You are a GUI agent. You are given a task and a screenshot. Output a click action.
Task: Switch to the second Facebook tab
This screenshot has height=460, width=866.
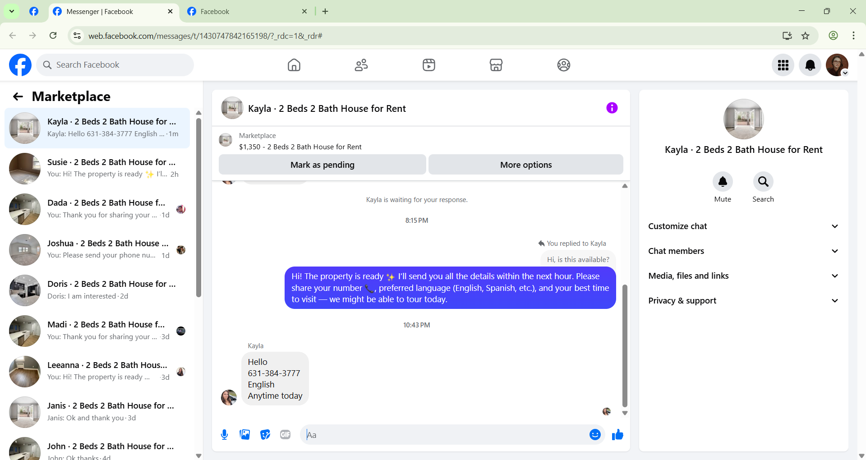[x=247, y=12]
